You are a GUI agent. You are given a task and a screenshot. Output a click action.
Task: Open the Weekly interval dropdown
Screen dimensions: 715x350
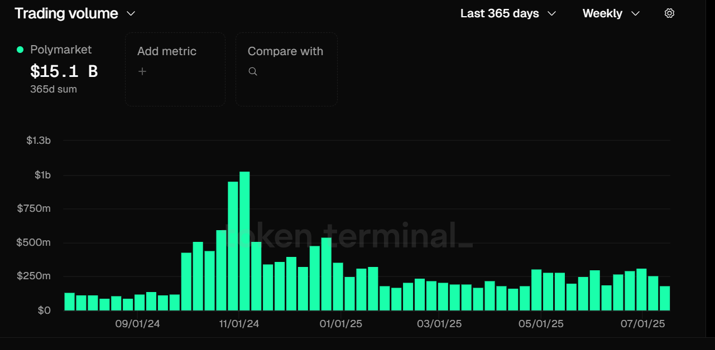602,13
